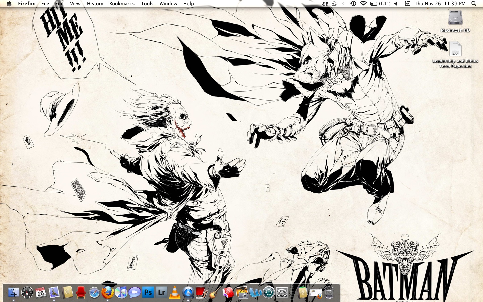Open the Window menu
Image resolution: width=483 pixels, height=302 pixels.
point(168,3)
